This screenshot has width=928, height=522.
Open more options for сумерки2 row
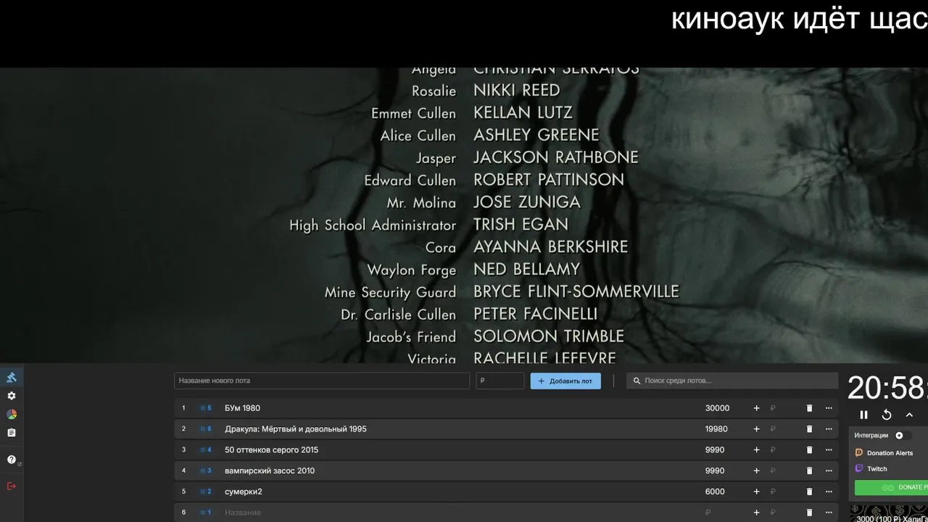coord(829,492)
